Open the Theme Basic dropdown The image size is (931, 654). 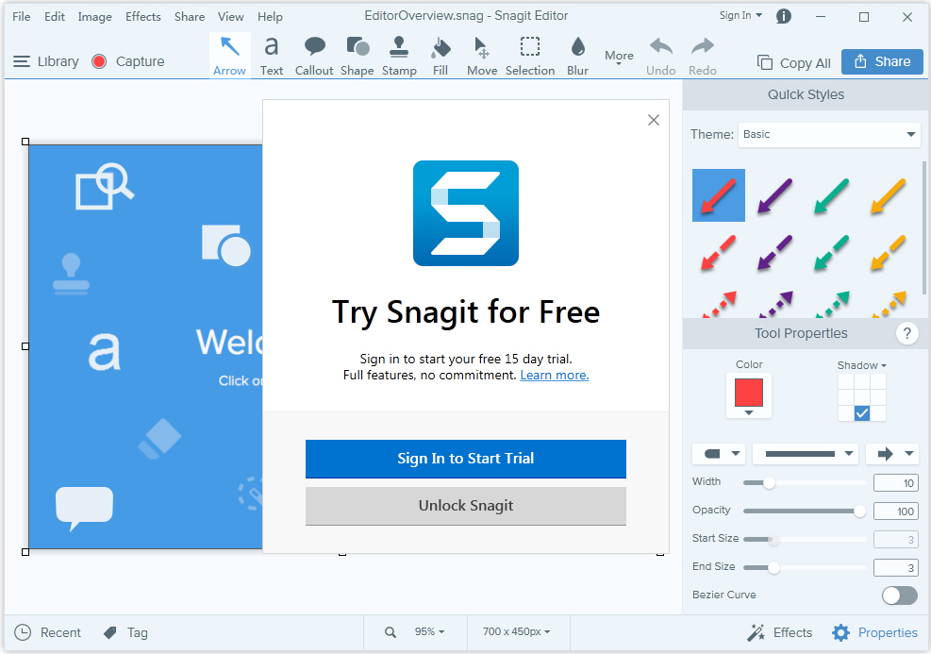[829, 134]
